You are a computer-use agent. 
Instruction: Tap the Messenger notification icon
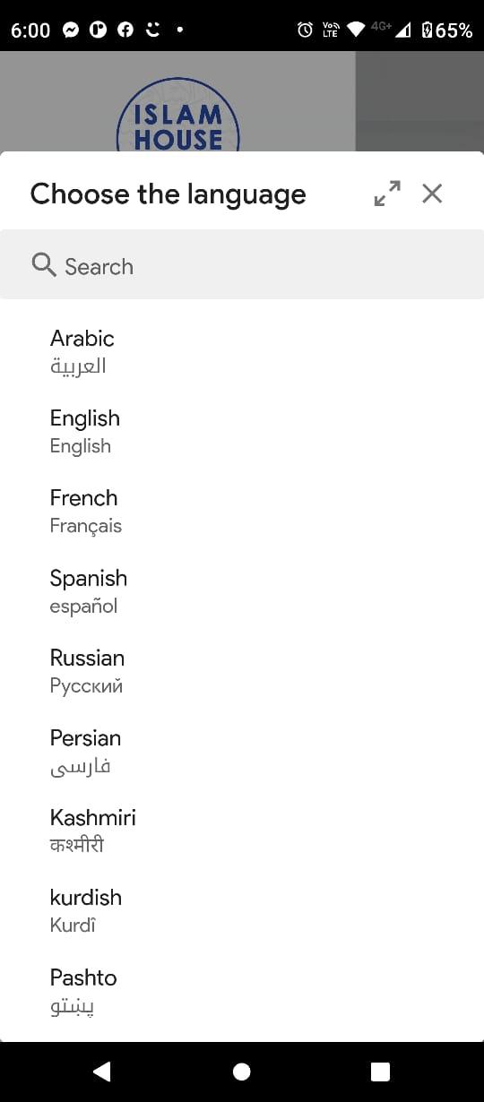(72, 30)
